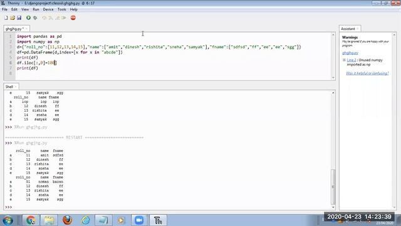Open a file using the folder icon
Viewport: 401px width, 226px height.
(x=13, y=18)
